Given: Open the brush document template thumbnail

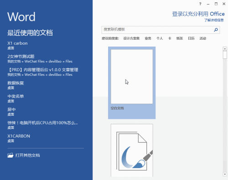Looking at the screenshot, I should [x=132, y=150].
